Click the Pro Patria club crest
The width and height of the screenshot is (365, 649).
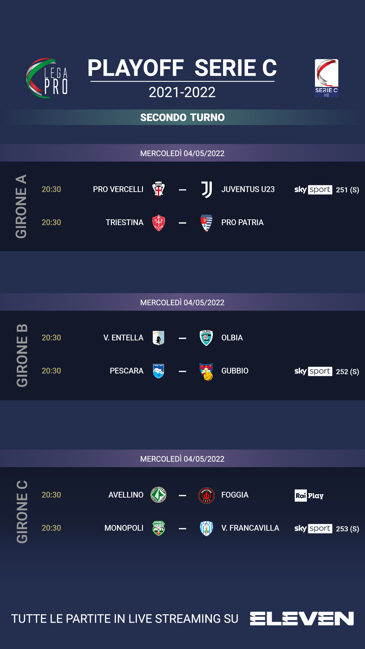[206, 223]
